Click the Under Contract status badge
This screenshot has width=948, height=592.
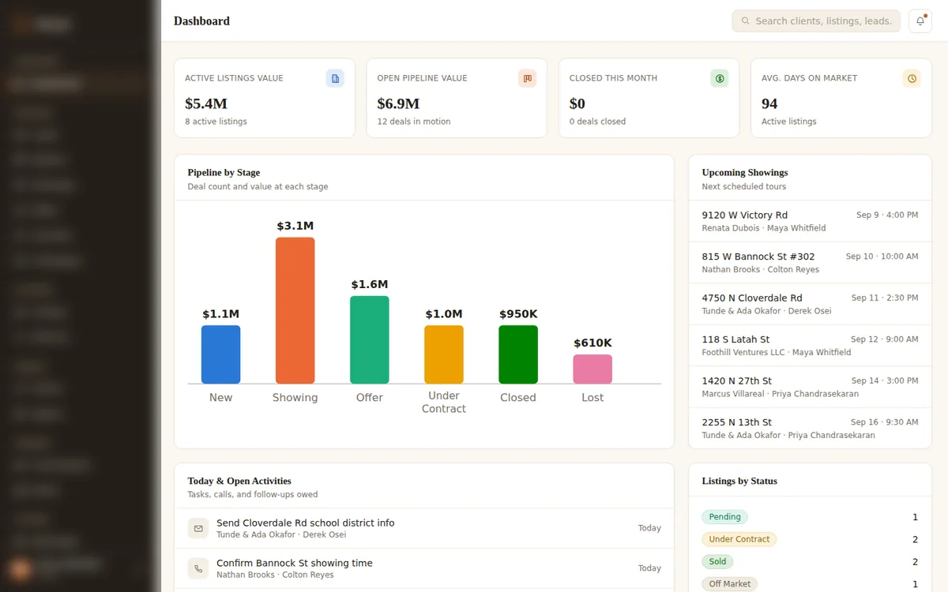pos(739,540)
